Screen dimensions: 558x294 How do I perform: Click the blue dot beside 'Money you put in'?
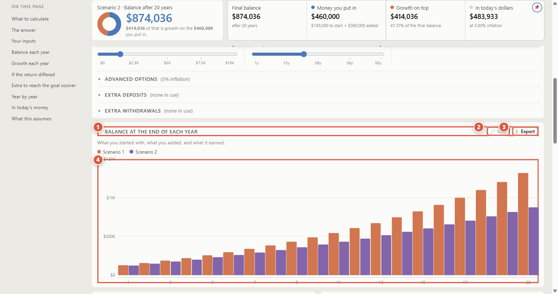pyautogui.click(x=313, y=7)
